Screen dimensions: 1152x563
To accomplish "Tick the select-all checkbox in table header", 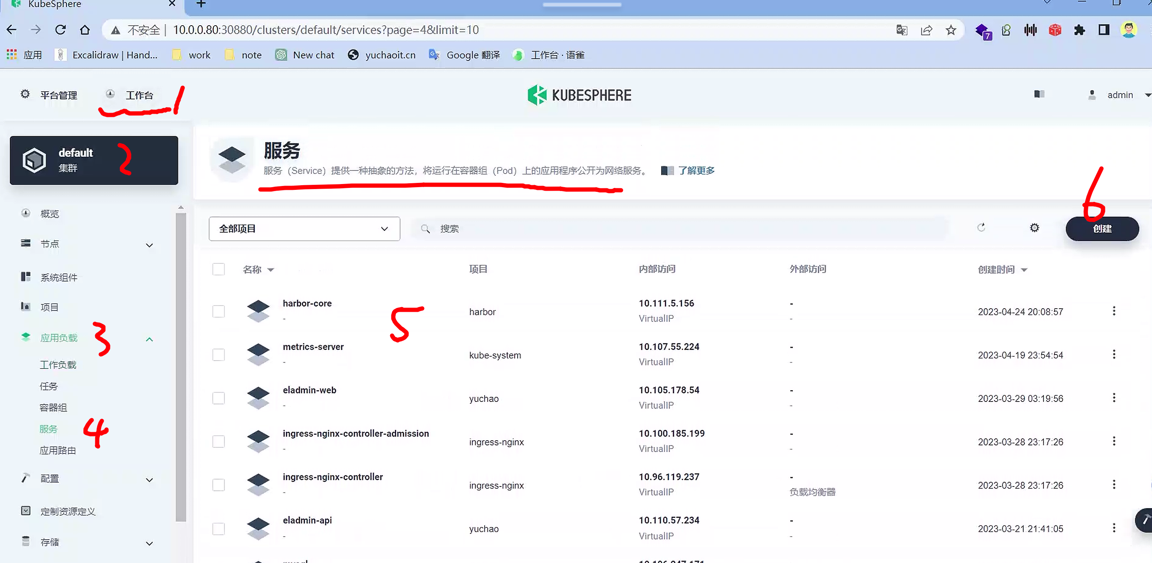I will click(x=218, y=269).
